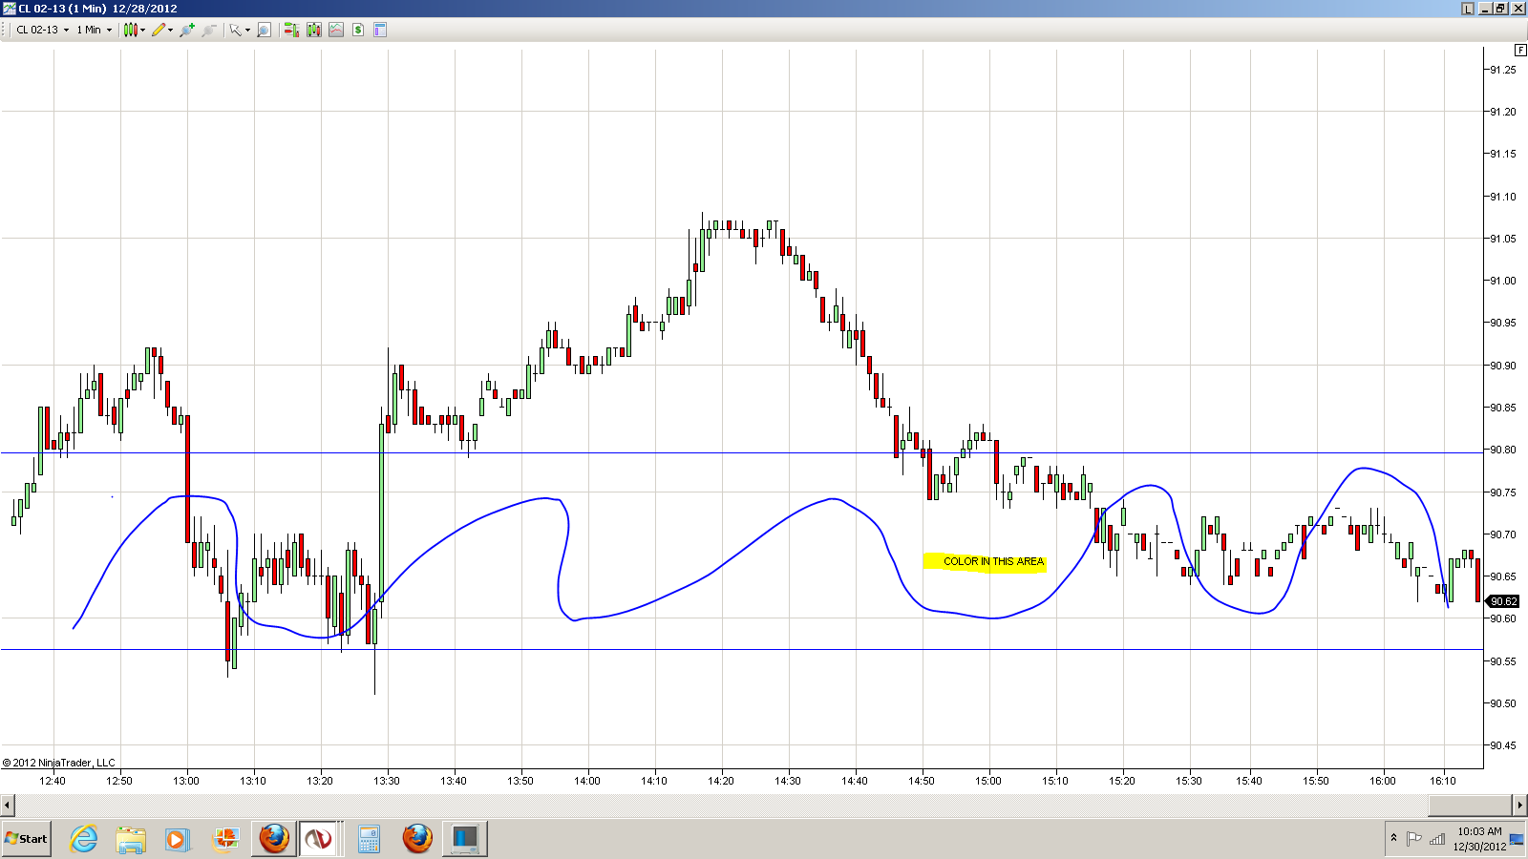
Task: Show hidden system tray icons
Action: pyautogui.click(x=1393, y=839)
